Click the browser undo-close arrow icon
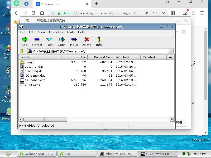Image resolution: width=211 pixels, height=158 pixels. coord(194,13)
